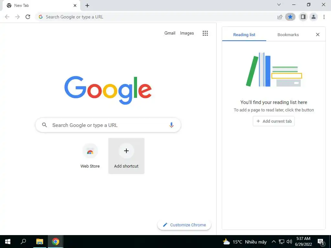Open the profile avatar menu

(314, 17)
